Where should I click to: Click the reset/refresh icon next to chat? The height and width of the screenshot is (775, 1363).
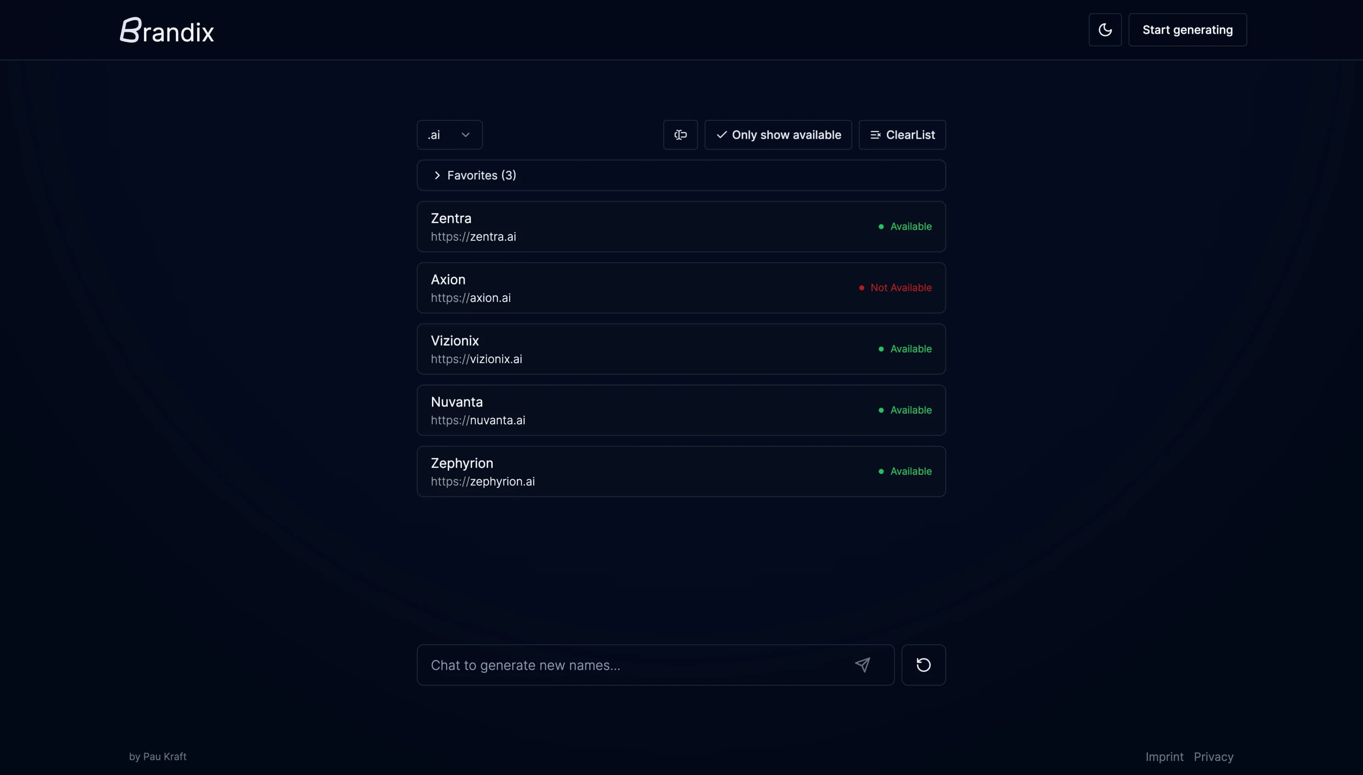coord(923,665)
